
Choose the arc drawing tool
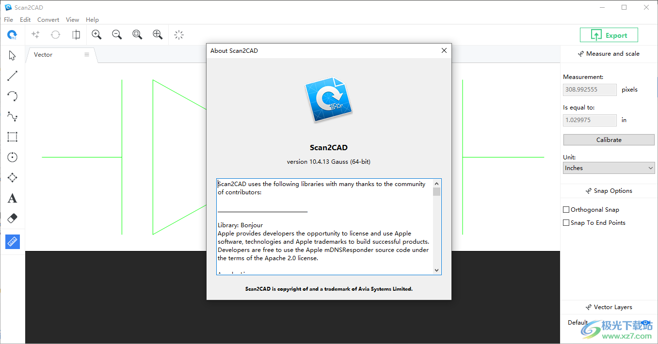coord(12,95)
